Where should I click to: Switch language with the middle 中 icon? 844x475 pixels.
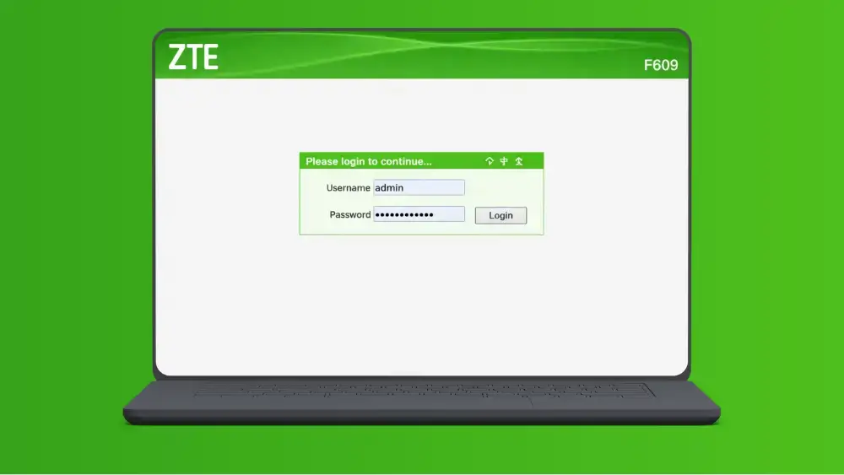(504, 161)
